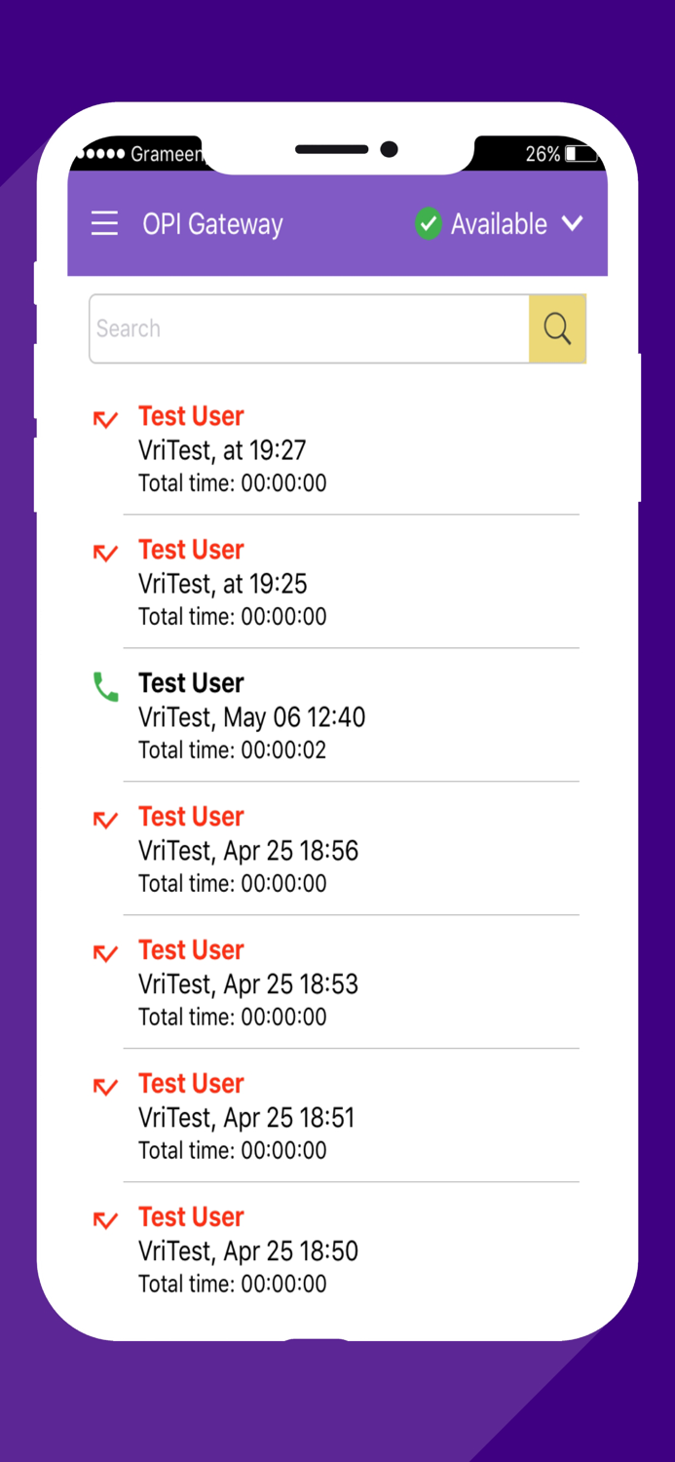Image resolution: width=675 pixels, height=1462 pixels.
Task: Tap missed call icon for Apr 25 18:56
Action: [105, 821]
